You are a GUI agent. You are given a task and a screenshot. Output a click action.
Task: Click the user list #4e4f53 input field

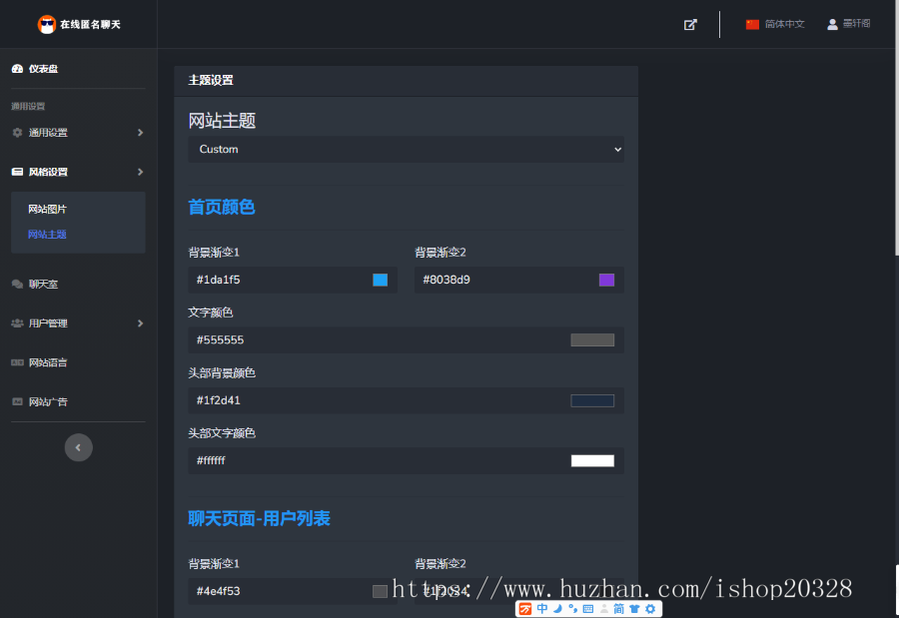[x=293, y=592]
